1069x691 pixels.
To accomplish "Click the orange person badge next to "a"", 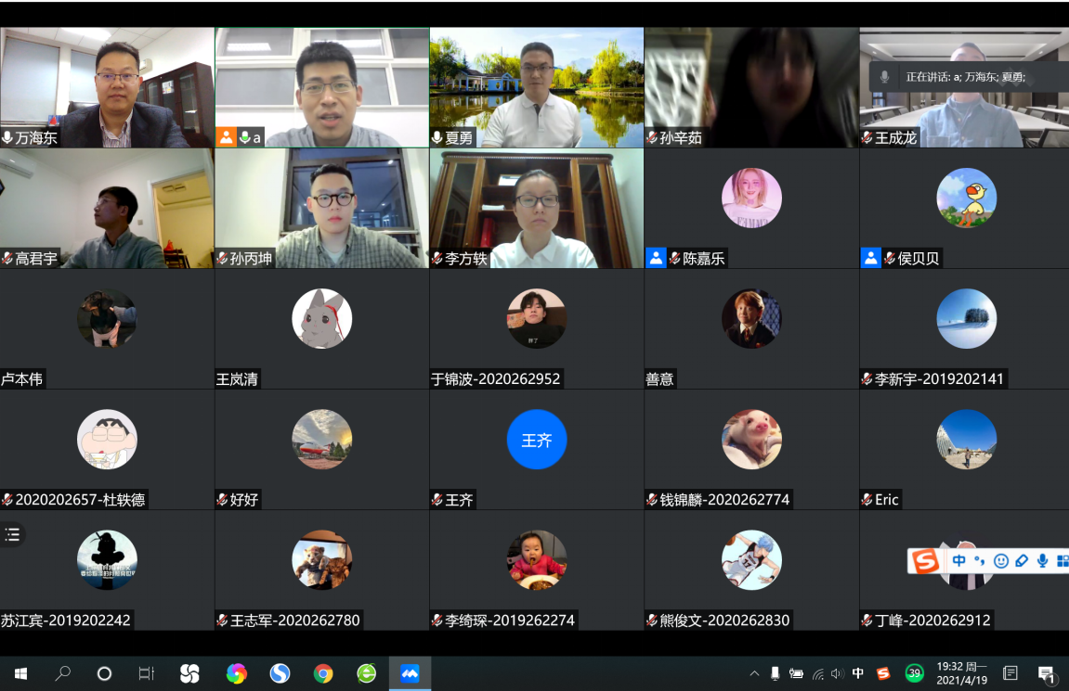I will (x=226, y=137).
